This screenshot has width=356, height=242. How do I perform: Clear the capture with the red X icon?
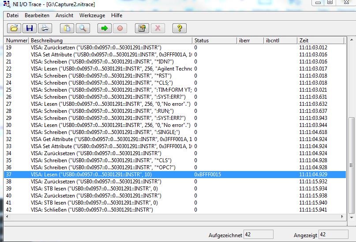click(x=157, y=28)
